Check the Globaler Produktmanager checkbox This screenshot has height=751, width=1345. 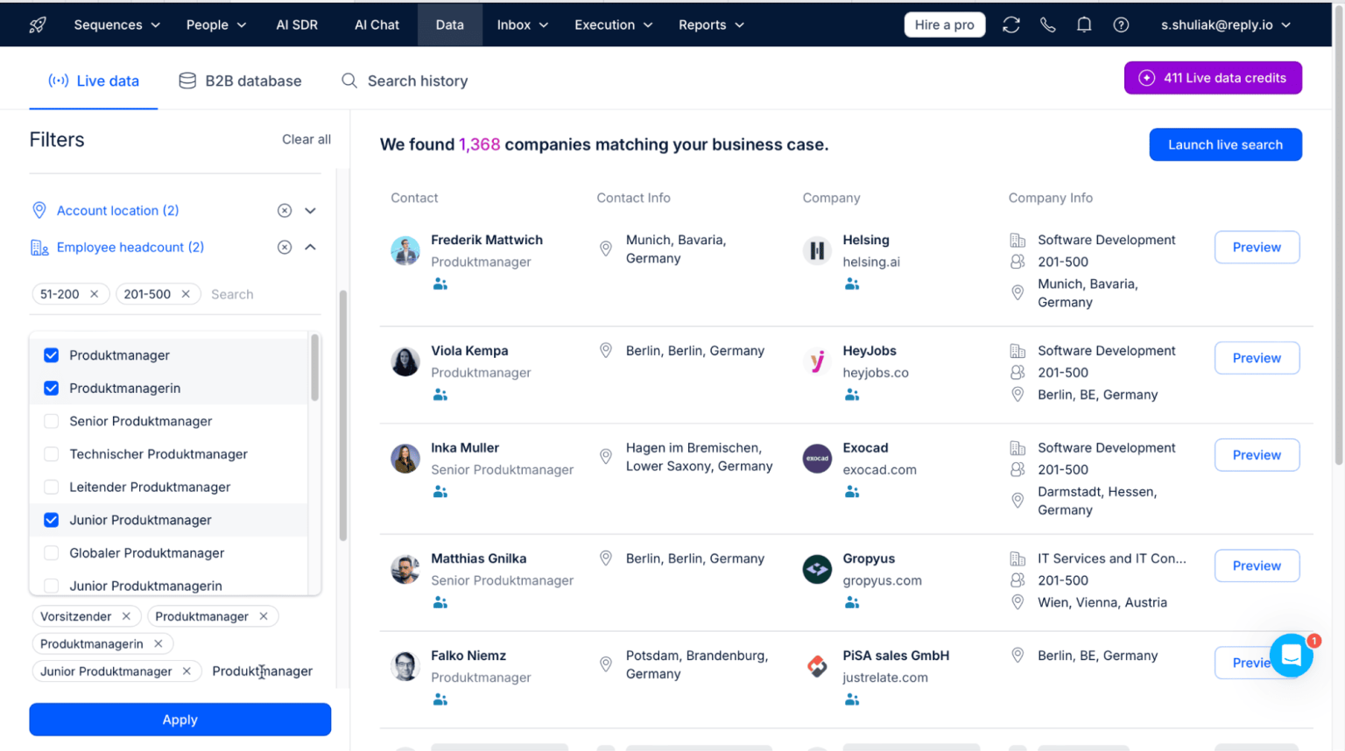[x=52, y=553]
